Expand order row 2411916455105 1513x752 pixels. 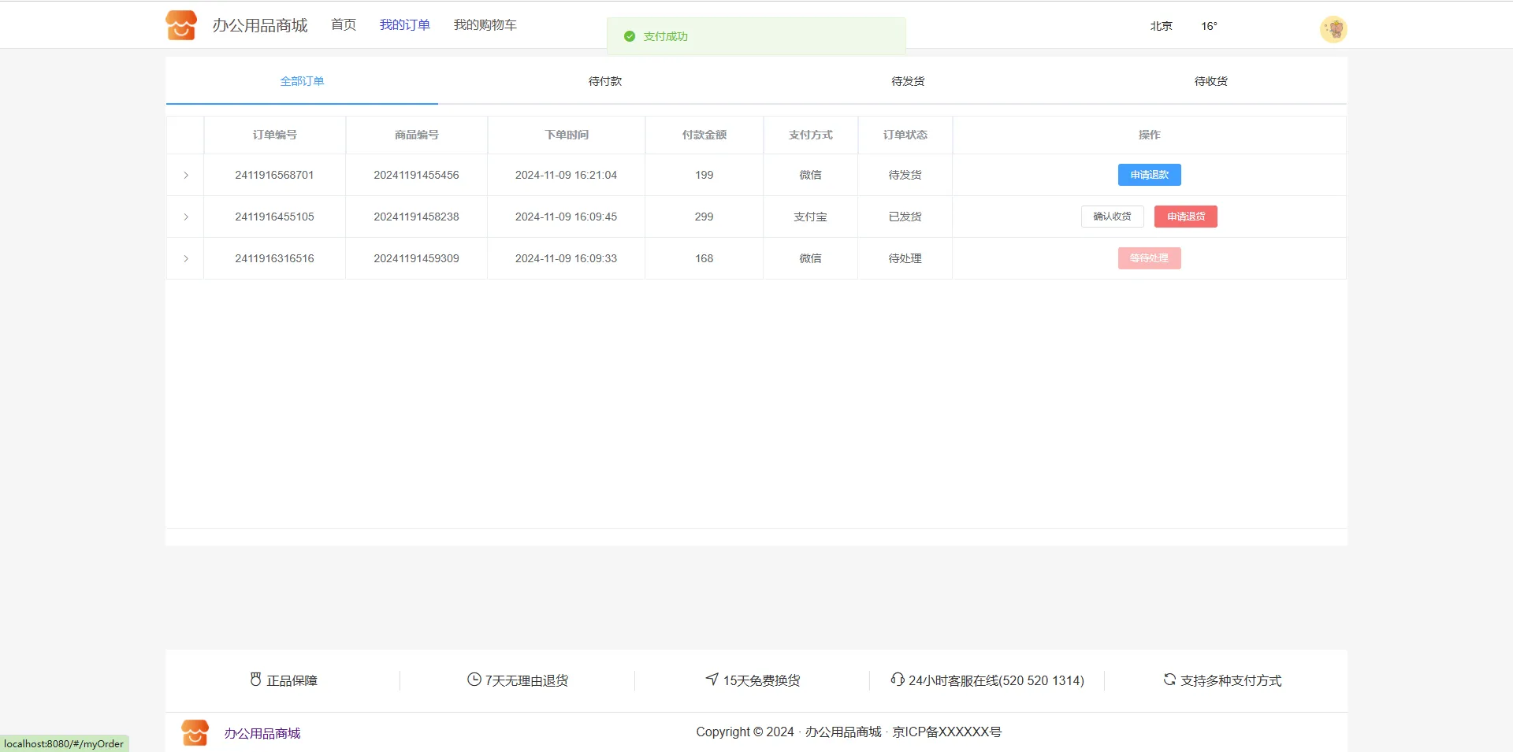pyautogui.click(x=186, y=217)
